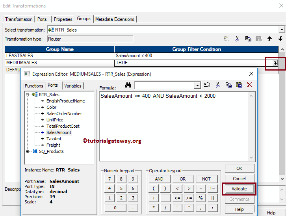Click the 'SalesAmount < 400' condition cell
Image resolution: width=286 pixels, height=216 pixels.
tap(196, 56)
